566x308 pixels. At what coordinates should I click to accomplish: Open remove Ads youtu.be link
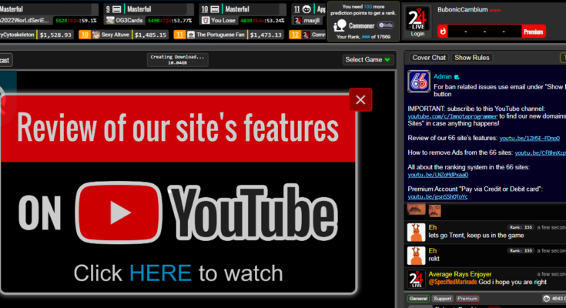(x=540, y=152)
